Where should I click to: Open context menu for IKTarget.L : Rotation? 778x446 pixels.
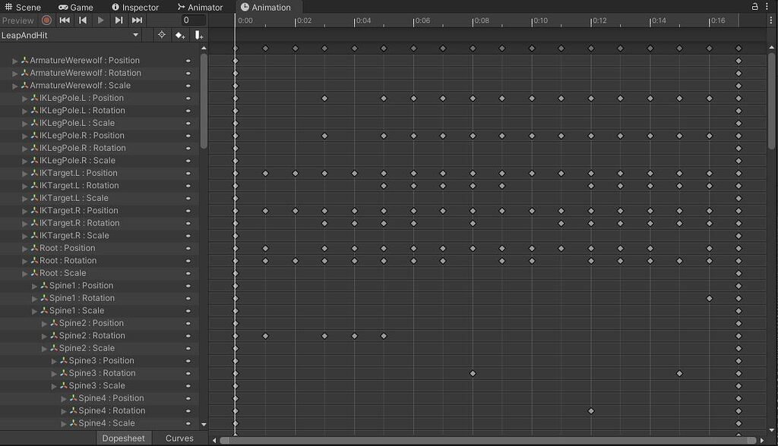(188, 185)
